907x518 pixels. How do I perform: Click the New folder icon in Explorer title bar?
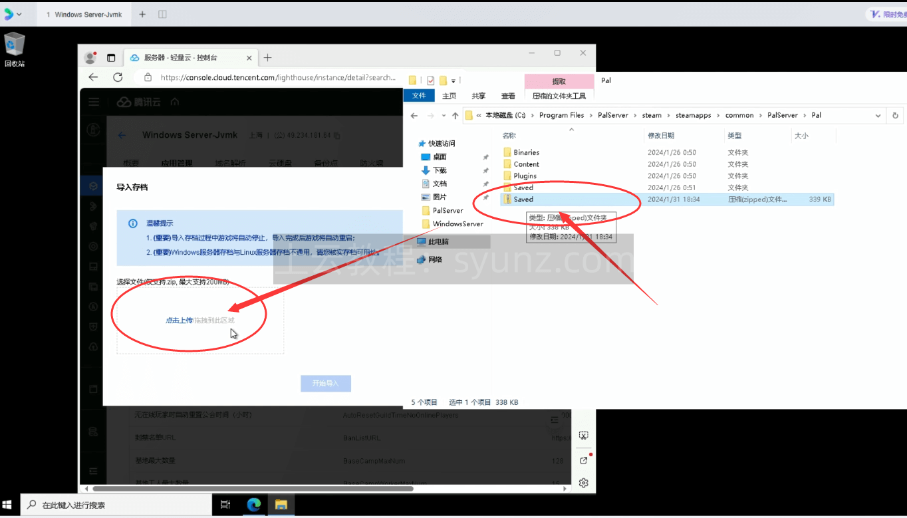[x=443, y=80]
